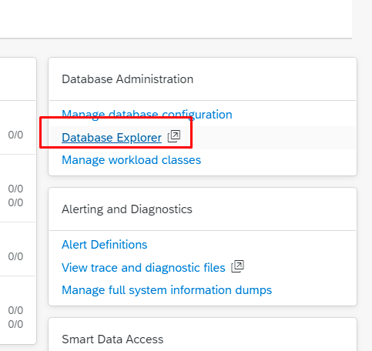The width and height of the screenshot is (372, 351).
Task: Click the lowest 0/0 value in left card
Action: [x=15, y=324]
